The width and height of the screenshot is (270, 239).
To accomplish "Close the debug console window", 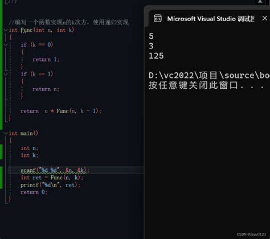I will click(265, 18).
